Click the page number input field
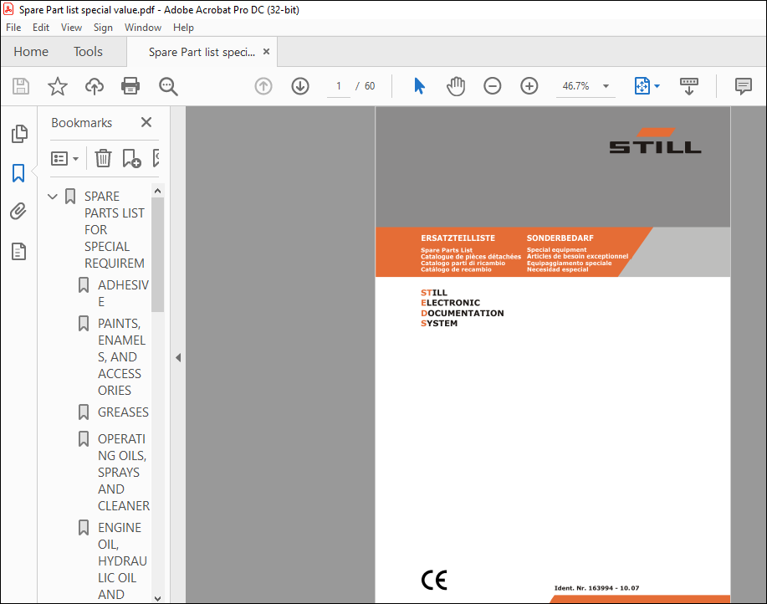The width and height of the screenshot is (767, 604). (x=339, y=86)
